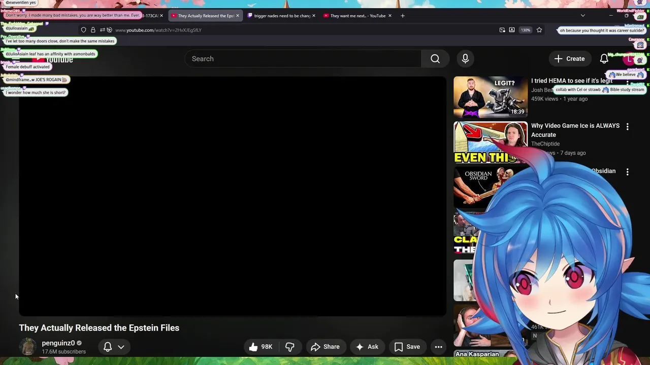The image size is (650, 365).
Task: Click the 130% zoom level indicator
Action: pyautogui.click(x=525, y=30)
